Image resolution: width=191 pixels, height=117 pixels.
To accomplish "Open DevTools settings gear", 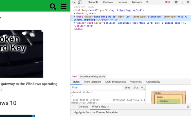I will [x=176, y=2].
